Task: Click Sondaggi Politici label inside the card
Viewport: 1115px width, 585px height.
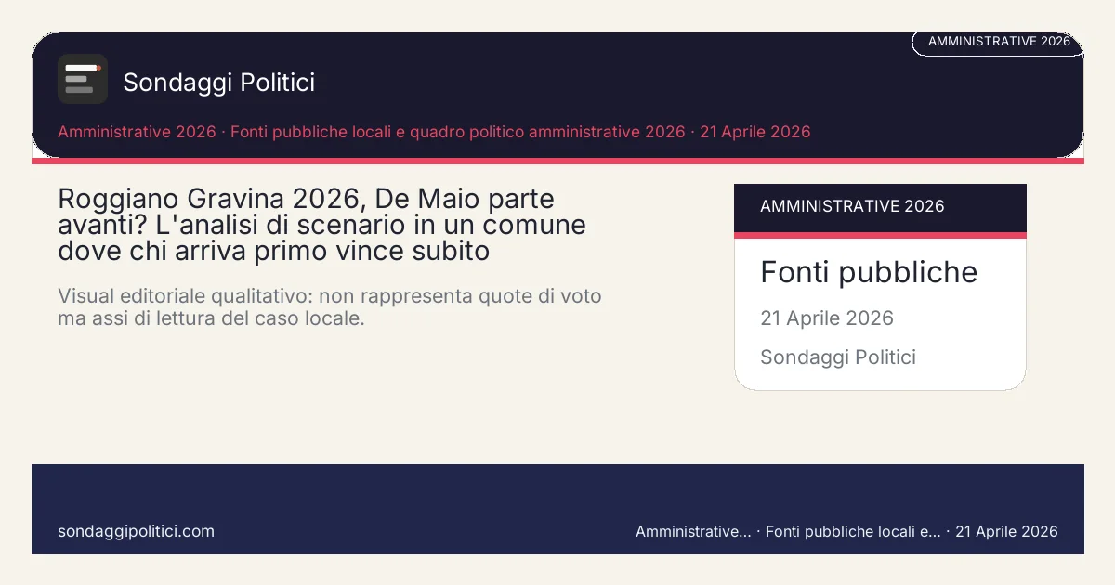Action: click(x=837, y=357)
